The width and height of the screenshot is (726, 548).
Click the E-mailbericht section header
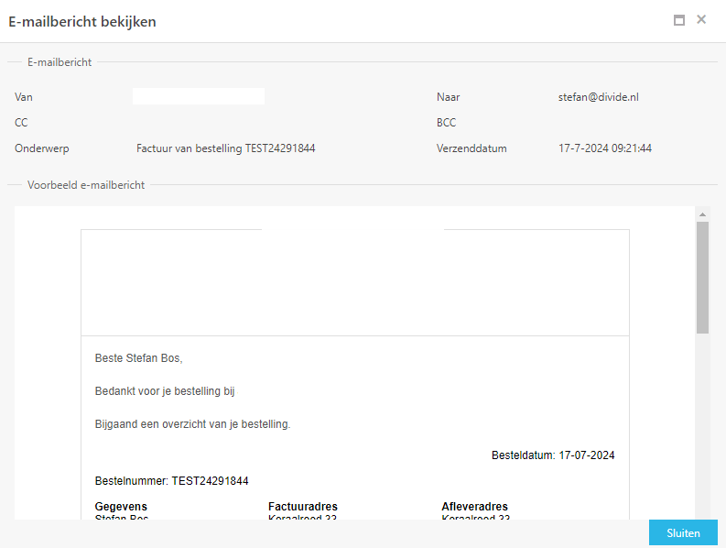click(x=60, y=62)
